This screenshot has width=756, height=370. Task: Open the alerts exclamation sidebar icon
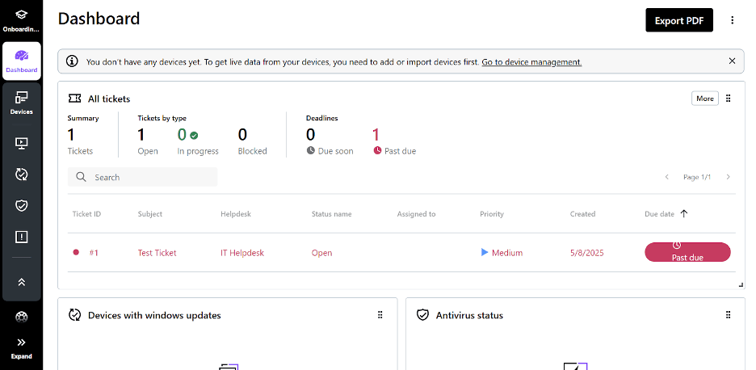[21, 237]
